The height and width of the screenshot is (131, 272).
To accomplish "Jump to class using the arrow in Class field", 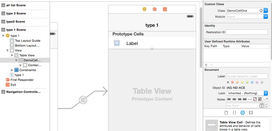I will (x=261, y=11).
